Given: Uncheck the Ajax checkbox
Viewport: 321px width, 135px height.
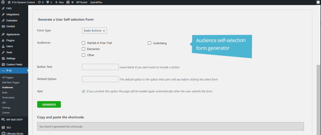Looking at the screenshot, I should tap(83, 91).
